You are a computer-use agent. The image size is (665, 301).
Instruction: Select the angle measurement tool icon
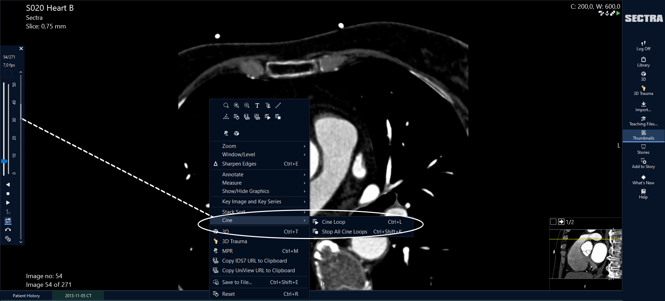tap(226, 117)
